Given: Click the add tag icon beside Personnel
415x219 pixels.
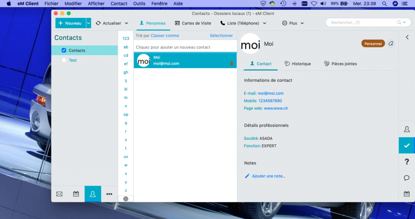Looking at the screenshot, I should (391, 44).
